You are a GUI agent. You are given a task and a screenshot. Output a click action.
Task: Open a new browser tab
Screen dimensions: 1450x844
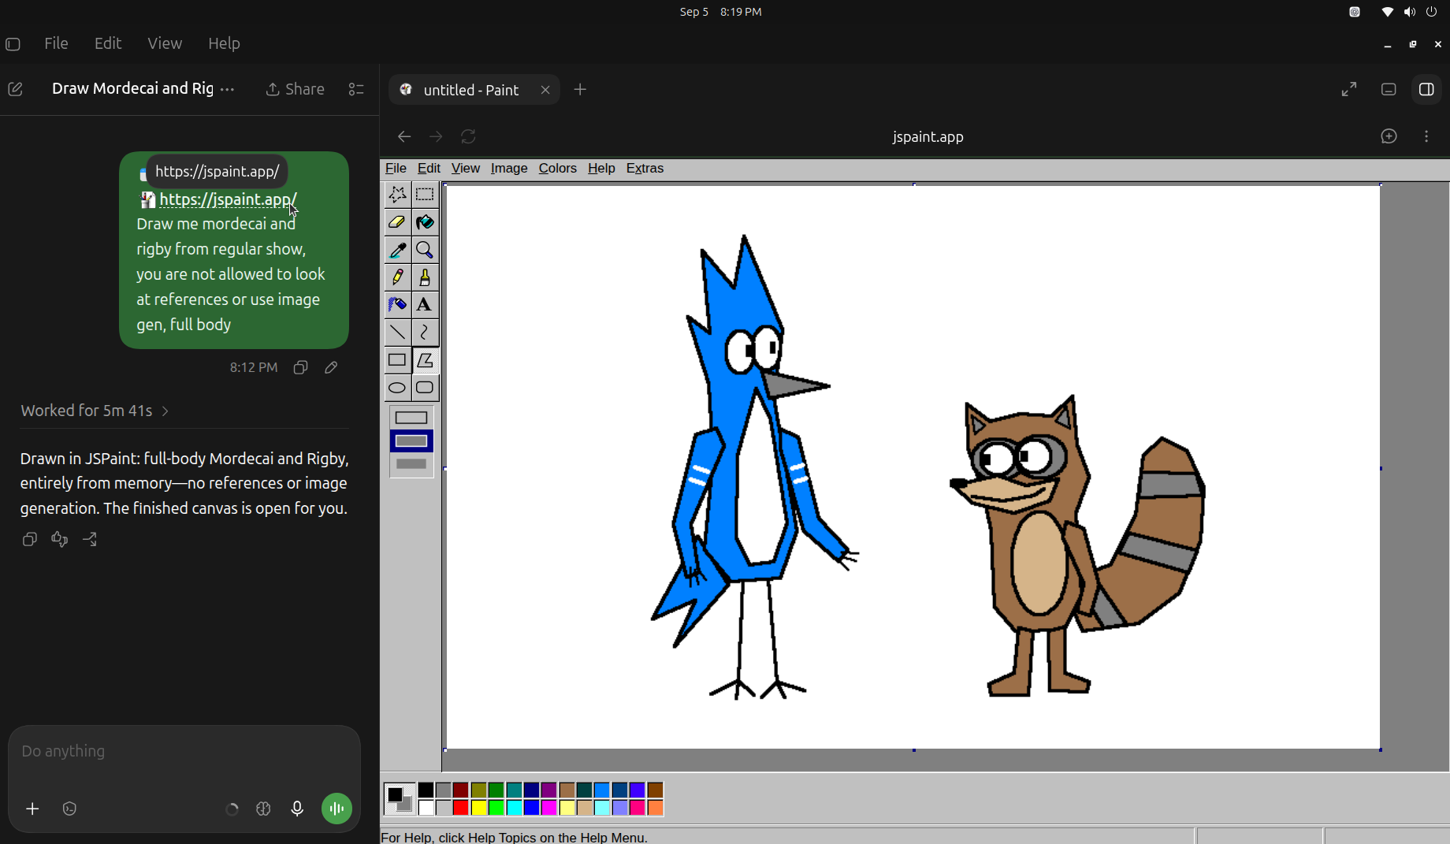tap(580, 90)
